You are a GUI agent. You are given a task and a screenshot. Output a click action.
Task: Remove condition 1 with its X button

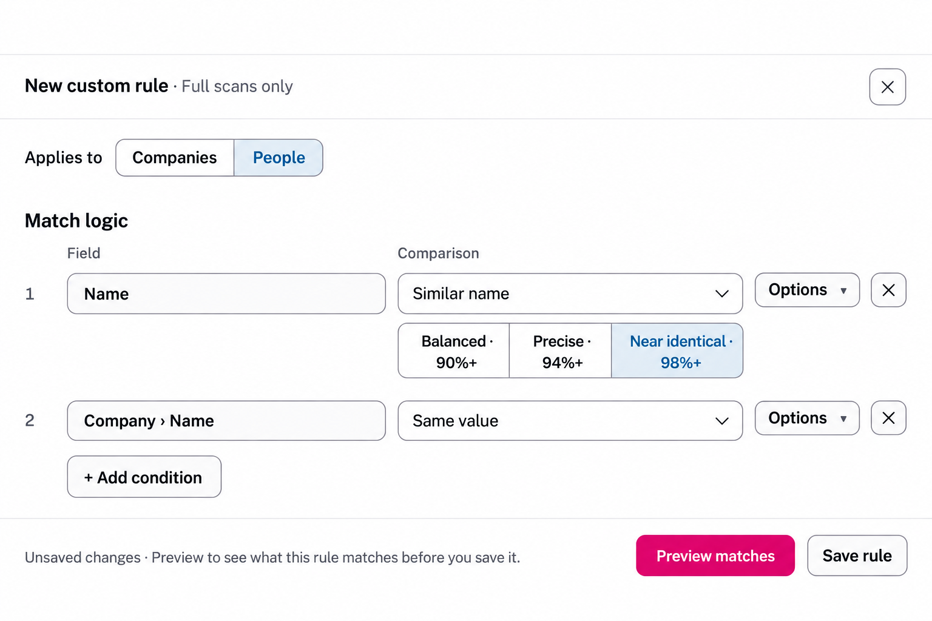click(888, 290)
